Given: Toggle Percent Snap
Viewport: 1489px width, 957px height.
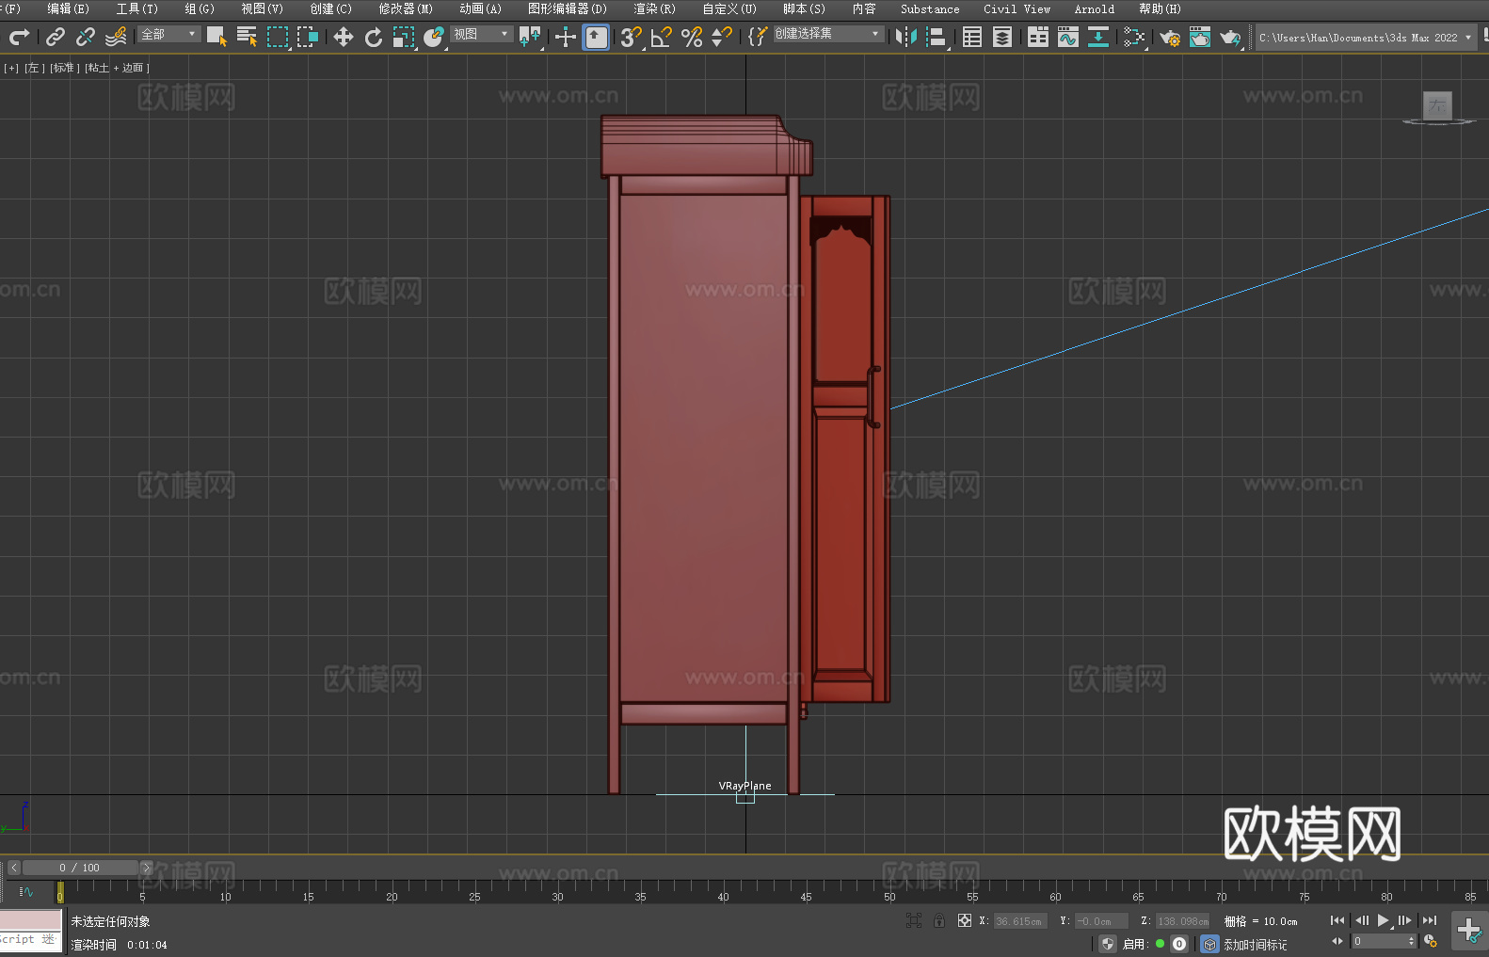Looking at the screenshot, I should (692, 37).
